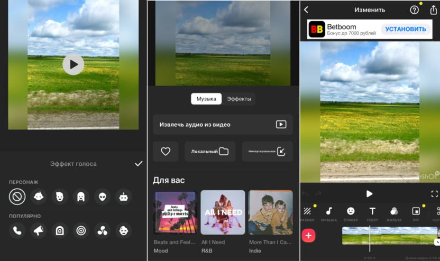Switch to the Эффекты tab
Screen dimensions: 440x261
click(x=239, y=99)
